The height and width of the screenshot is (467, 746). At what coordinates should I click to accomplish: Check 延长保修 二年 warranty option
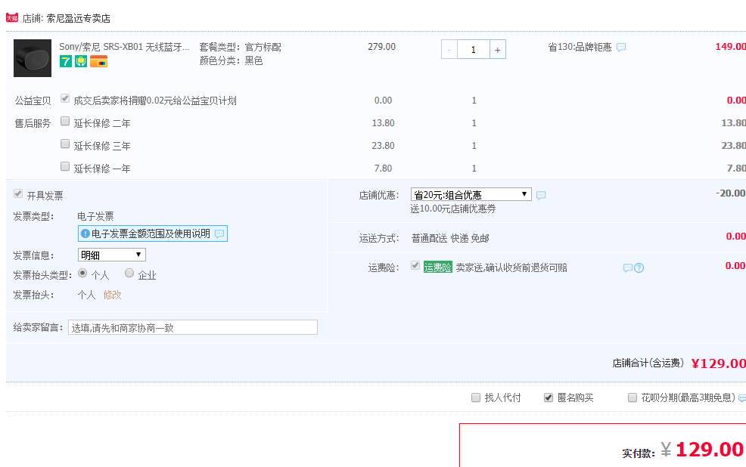(65, 121)
